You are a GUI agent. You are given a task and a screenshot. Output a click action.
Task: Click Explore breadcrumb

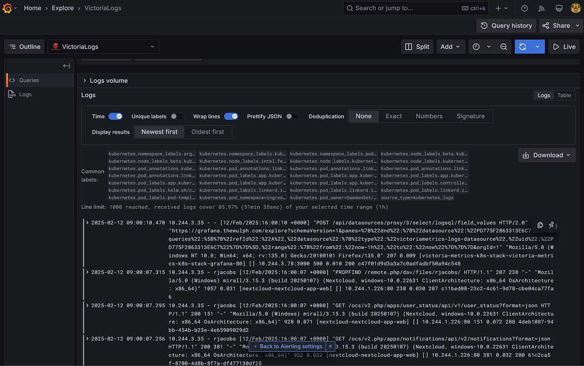click(63, 8)
